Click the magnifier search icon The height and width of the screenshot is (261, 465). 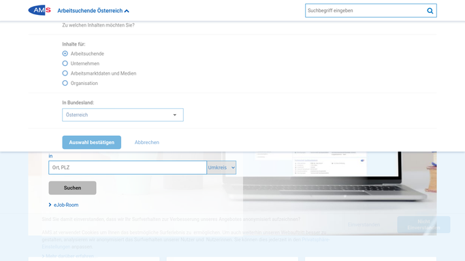tap(430, 11)
